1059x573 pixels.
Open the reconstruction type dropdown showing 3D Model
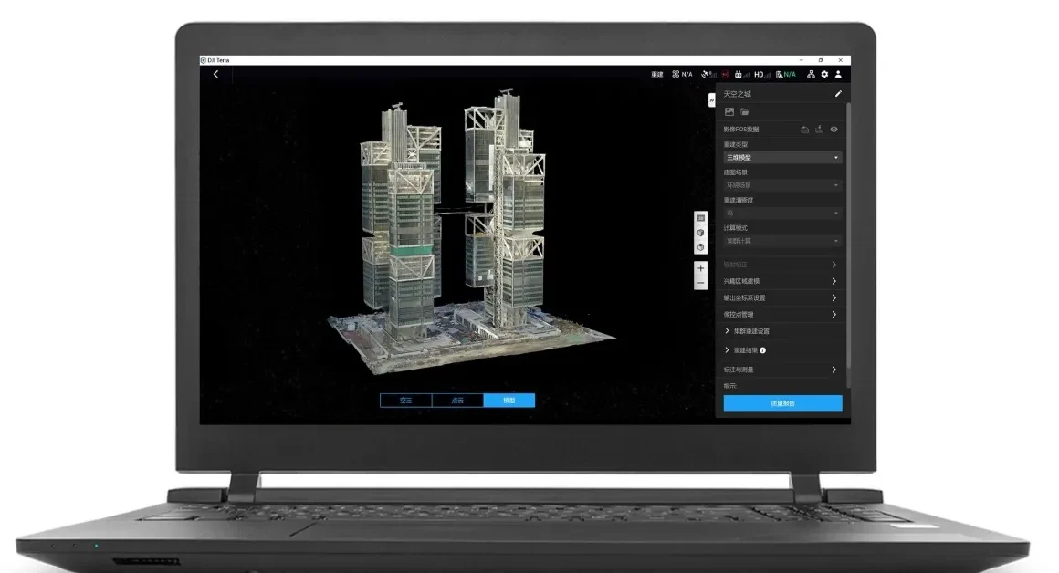(x=781, y=157)
